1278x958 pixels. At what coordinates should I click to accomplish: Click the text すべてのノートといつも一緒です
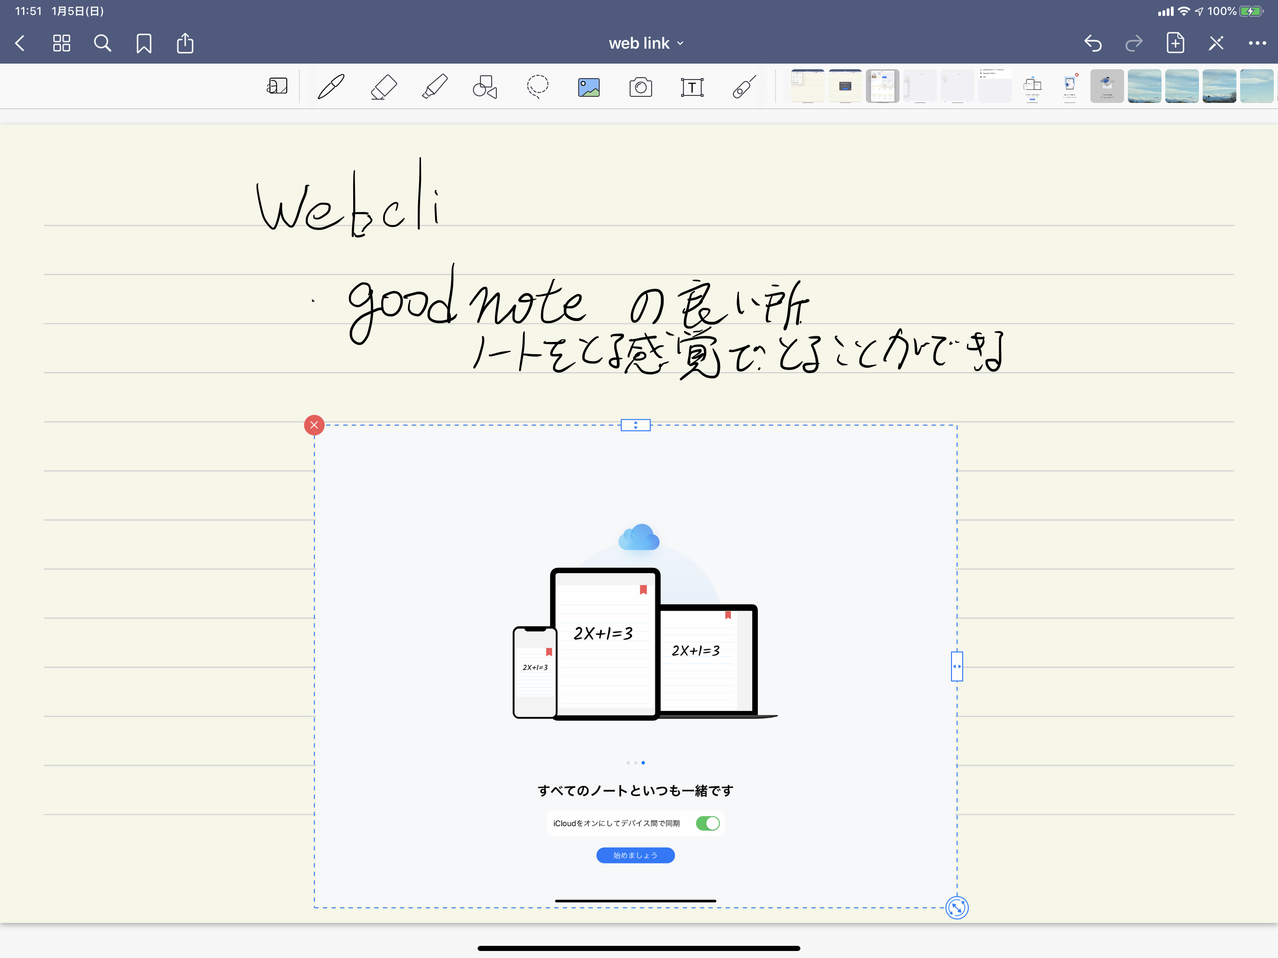(x=636, y=791)
